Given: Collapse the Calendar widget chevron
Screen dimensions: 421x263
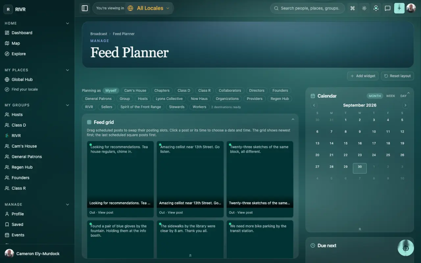Looking at the screenshot, I should tap(409, 93).
